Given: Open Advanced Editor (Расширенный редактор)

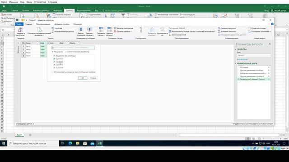Looking at the screenshot, I should pyautogui.click(x=63, y=31).
